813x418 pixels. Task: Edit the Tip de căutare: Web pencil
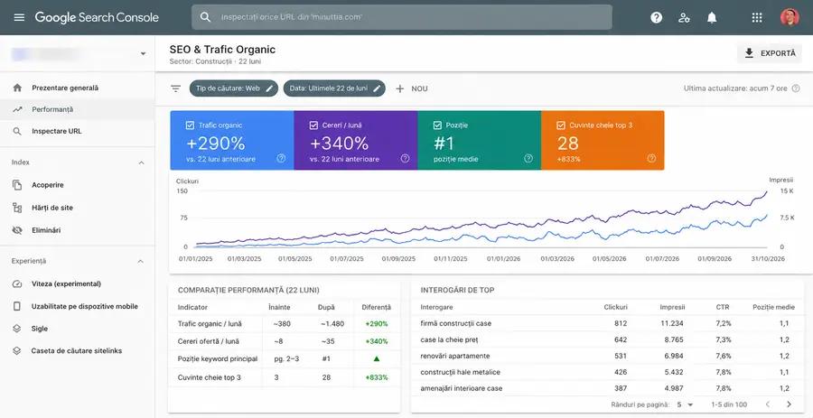tap(269, 88)
